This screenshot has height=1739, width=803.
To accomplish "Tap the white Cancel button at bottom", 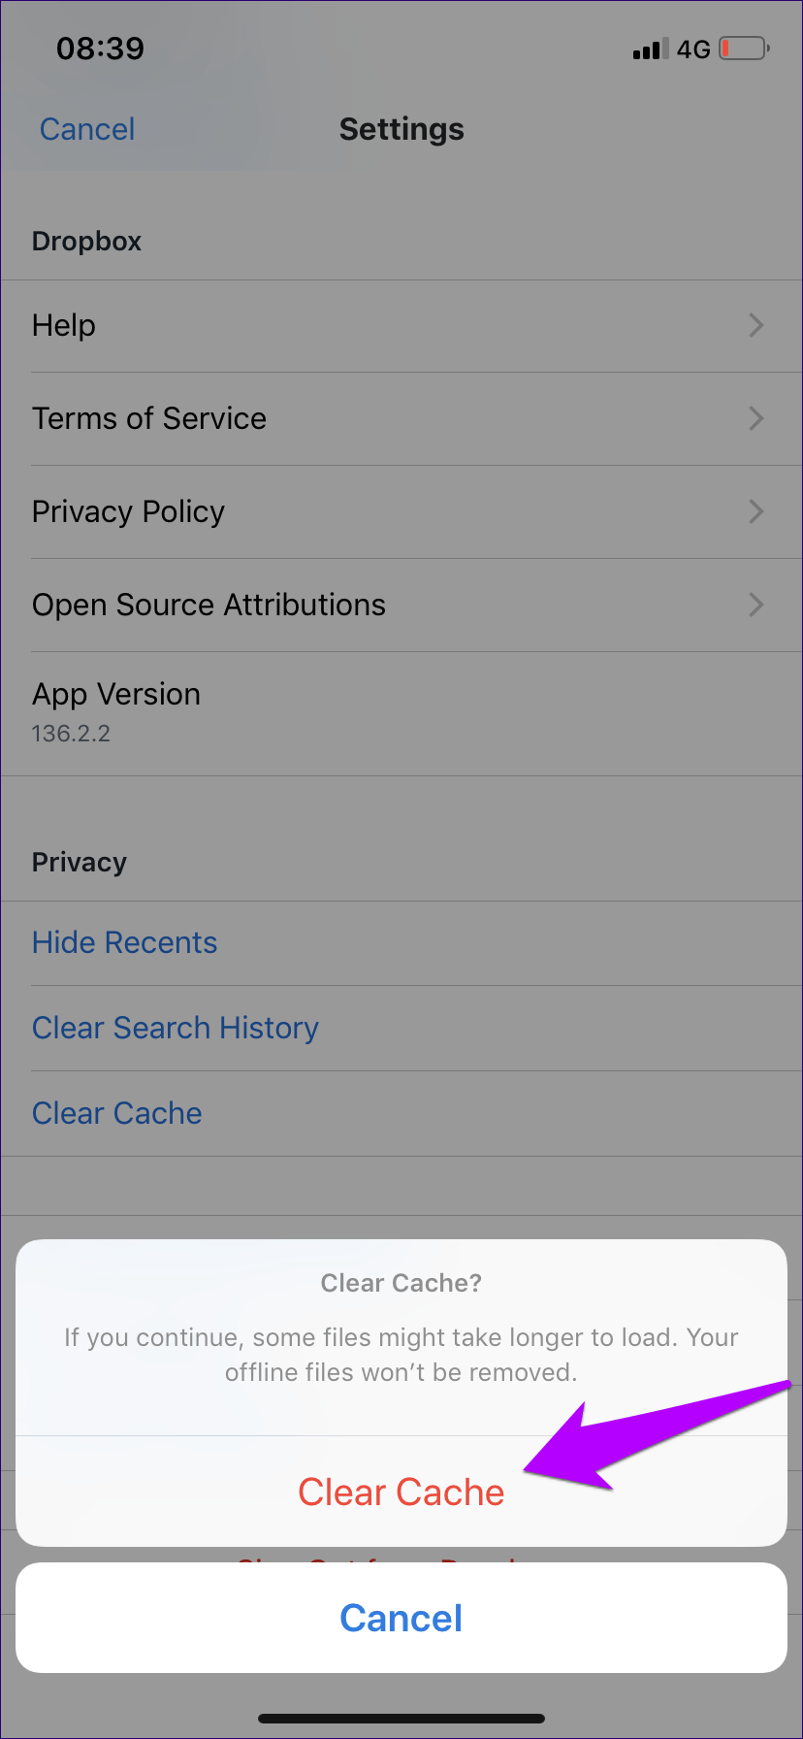I will pos(401,1618).
